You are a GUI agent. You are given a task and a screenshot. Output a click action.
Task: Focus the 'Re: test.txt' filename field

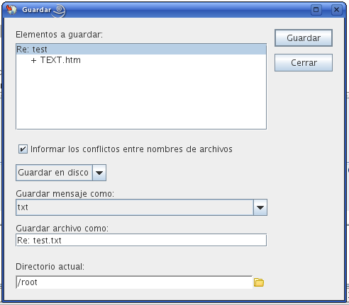[x=141, y=240]
